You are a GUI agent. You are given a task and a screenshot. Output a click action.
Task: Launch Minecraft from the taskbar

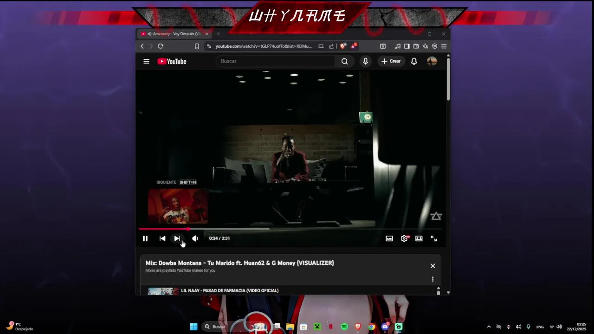point(317,327)
